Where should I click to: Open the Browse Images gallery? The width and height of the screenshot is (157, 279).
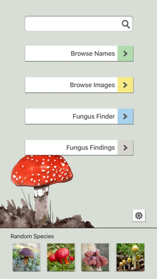tap(79, 85)
